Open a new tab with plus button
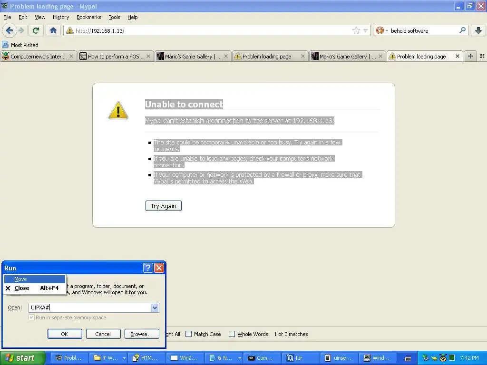 [x=470, y=56]
